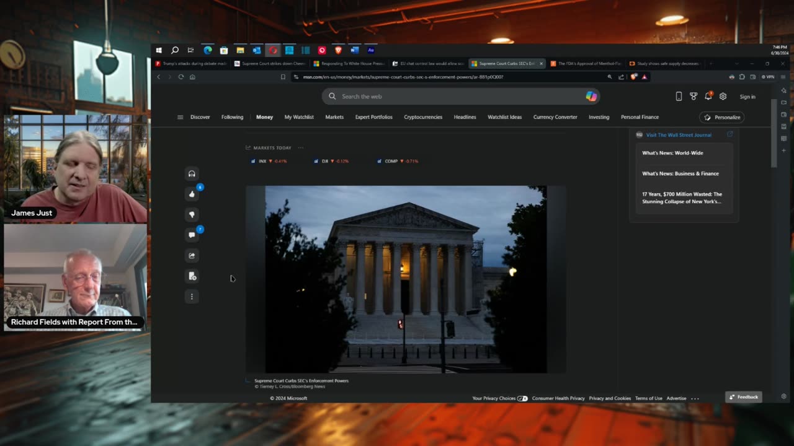794x446 pixels.
Task: Open the browser main menu hamburger icon
Action: [x=783, y=77]
